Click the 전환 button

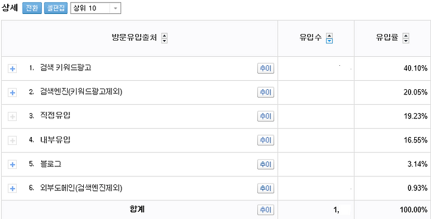click(x=32, y=8)
